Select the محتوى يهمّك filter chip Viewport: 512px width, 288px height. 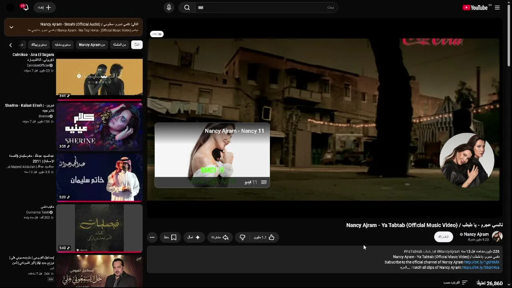pyautogui.click(x=39, y=44)
